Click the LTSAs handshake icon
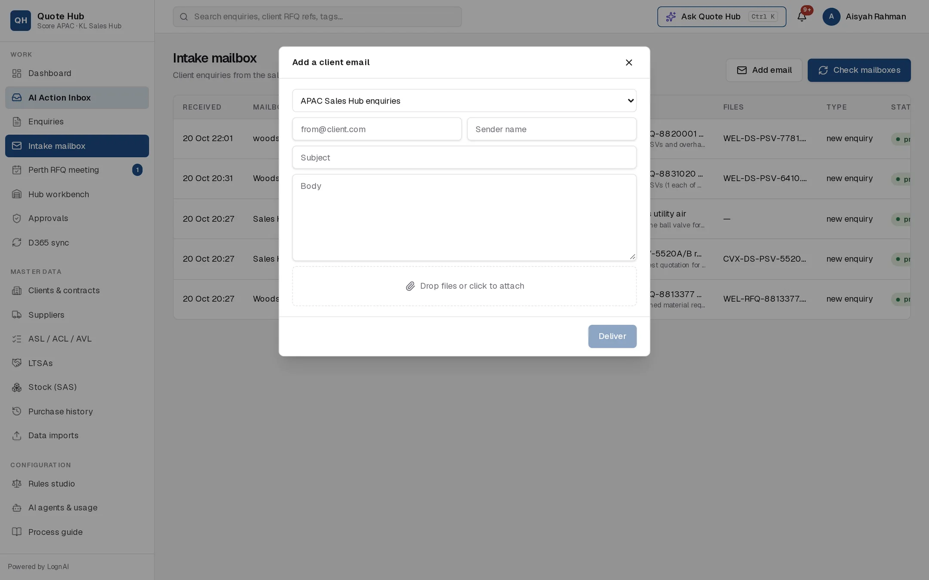929x580 pixels. pos(17,363)
